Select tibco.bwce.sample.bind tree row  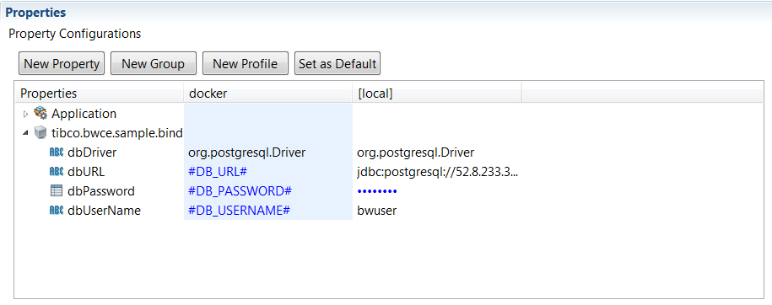tap(117, 133)
